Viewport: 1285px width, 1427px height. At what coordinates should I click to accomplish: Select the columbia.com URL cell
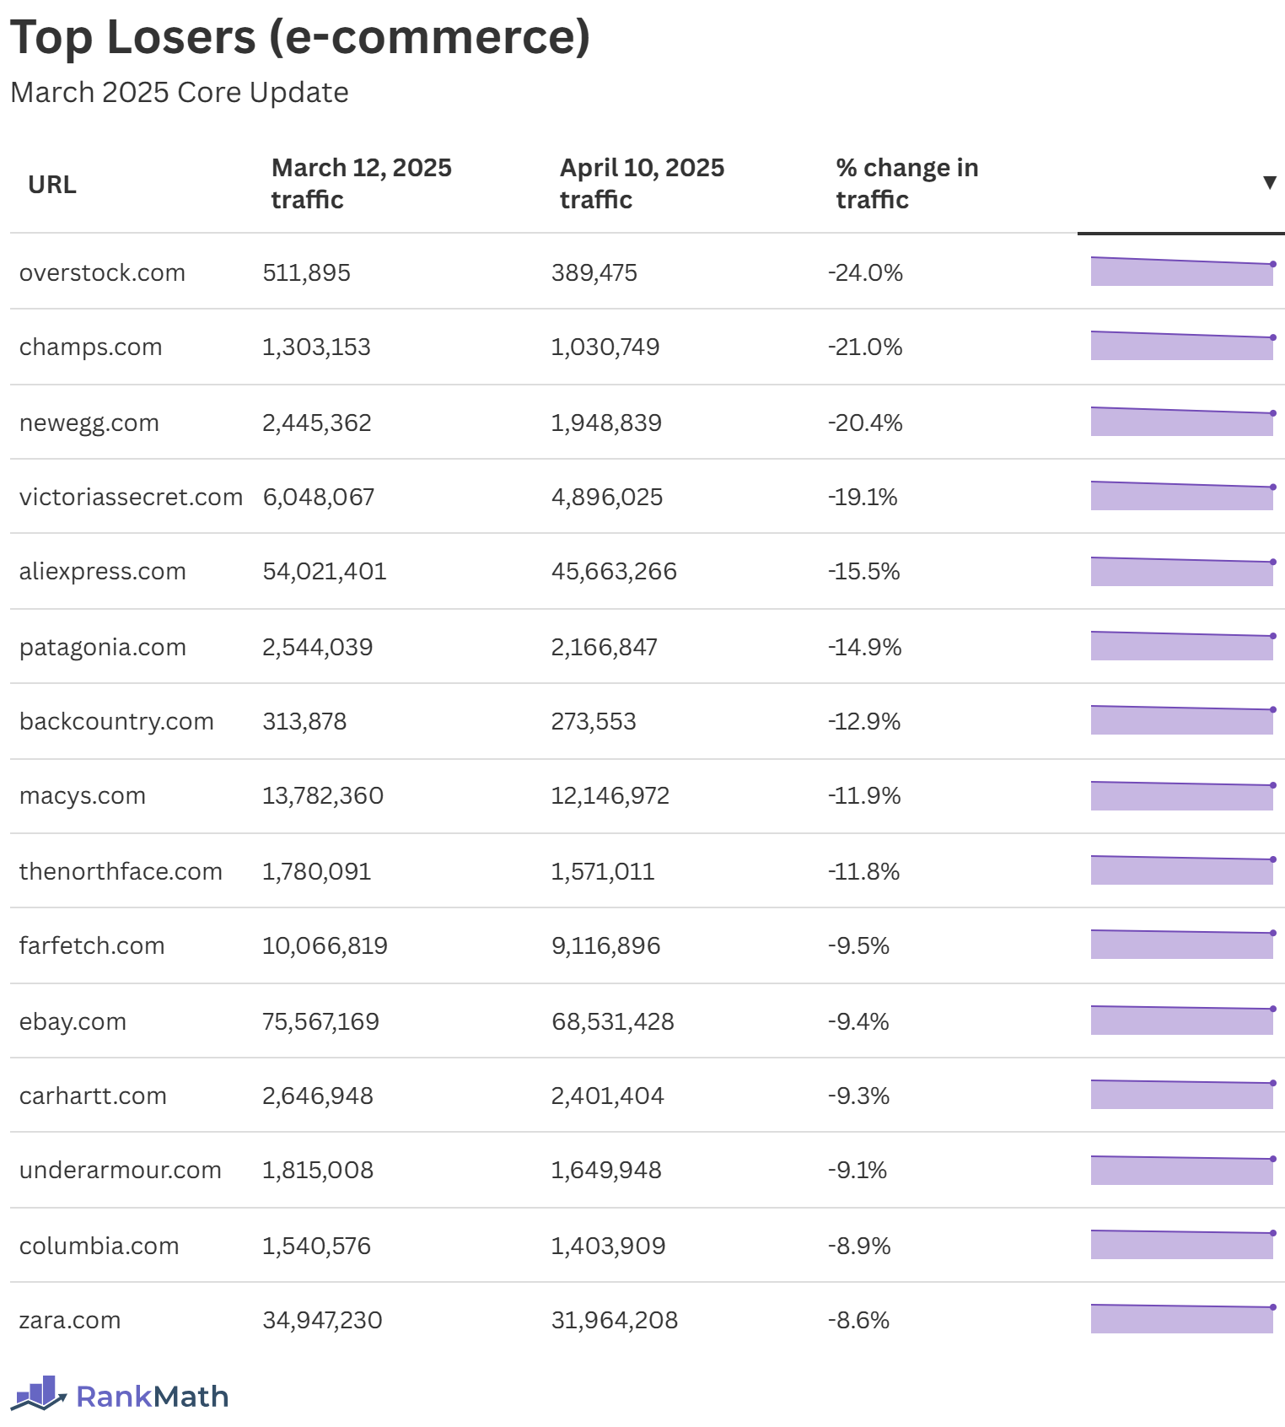[x=99, y=1246]
